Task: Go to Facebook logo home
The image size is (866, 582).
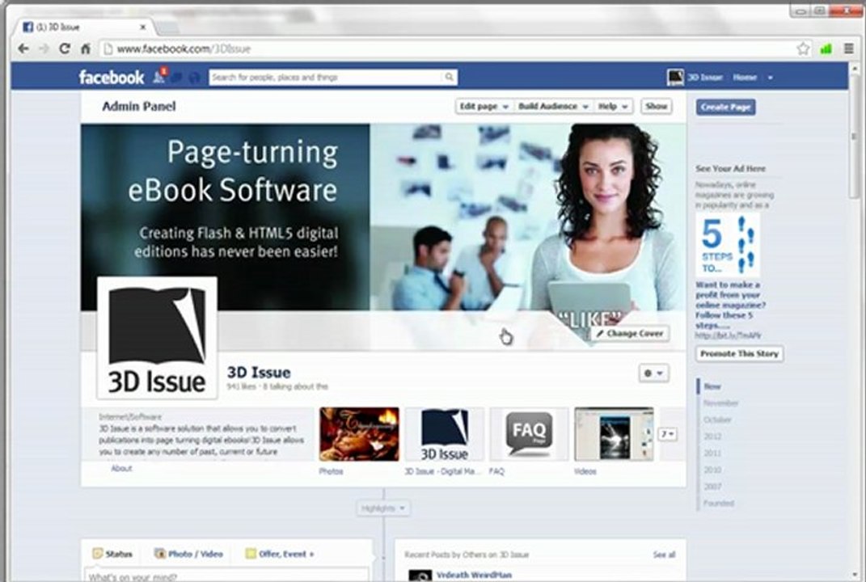Action: click(x=111, y=78)
